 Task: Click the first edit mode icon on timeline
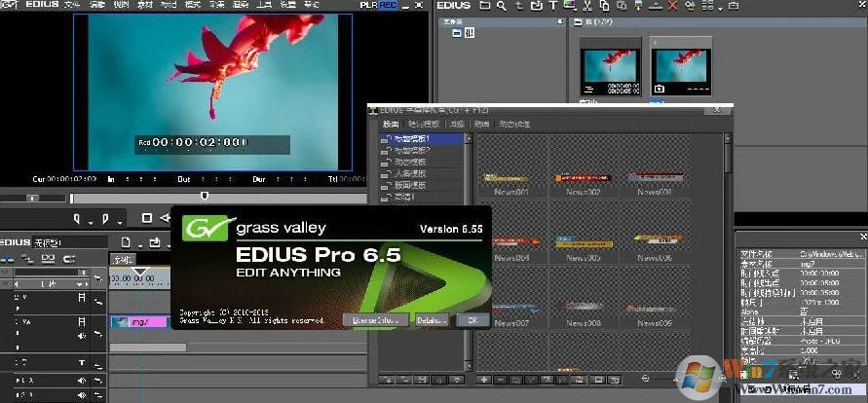click(7, 258)
